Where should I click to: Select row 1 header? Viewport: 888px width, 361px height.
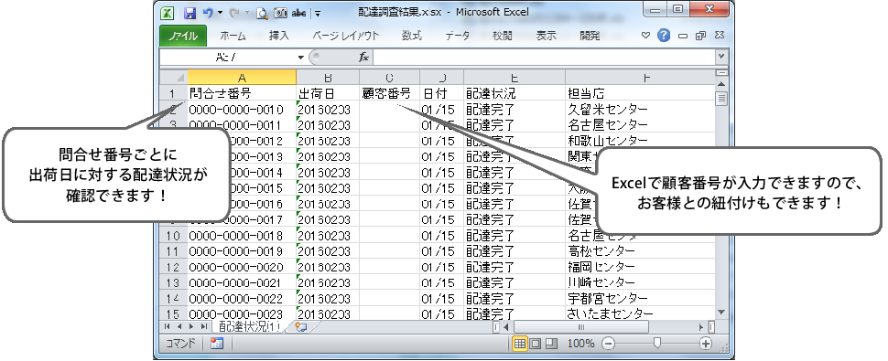(174, 92)
